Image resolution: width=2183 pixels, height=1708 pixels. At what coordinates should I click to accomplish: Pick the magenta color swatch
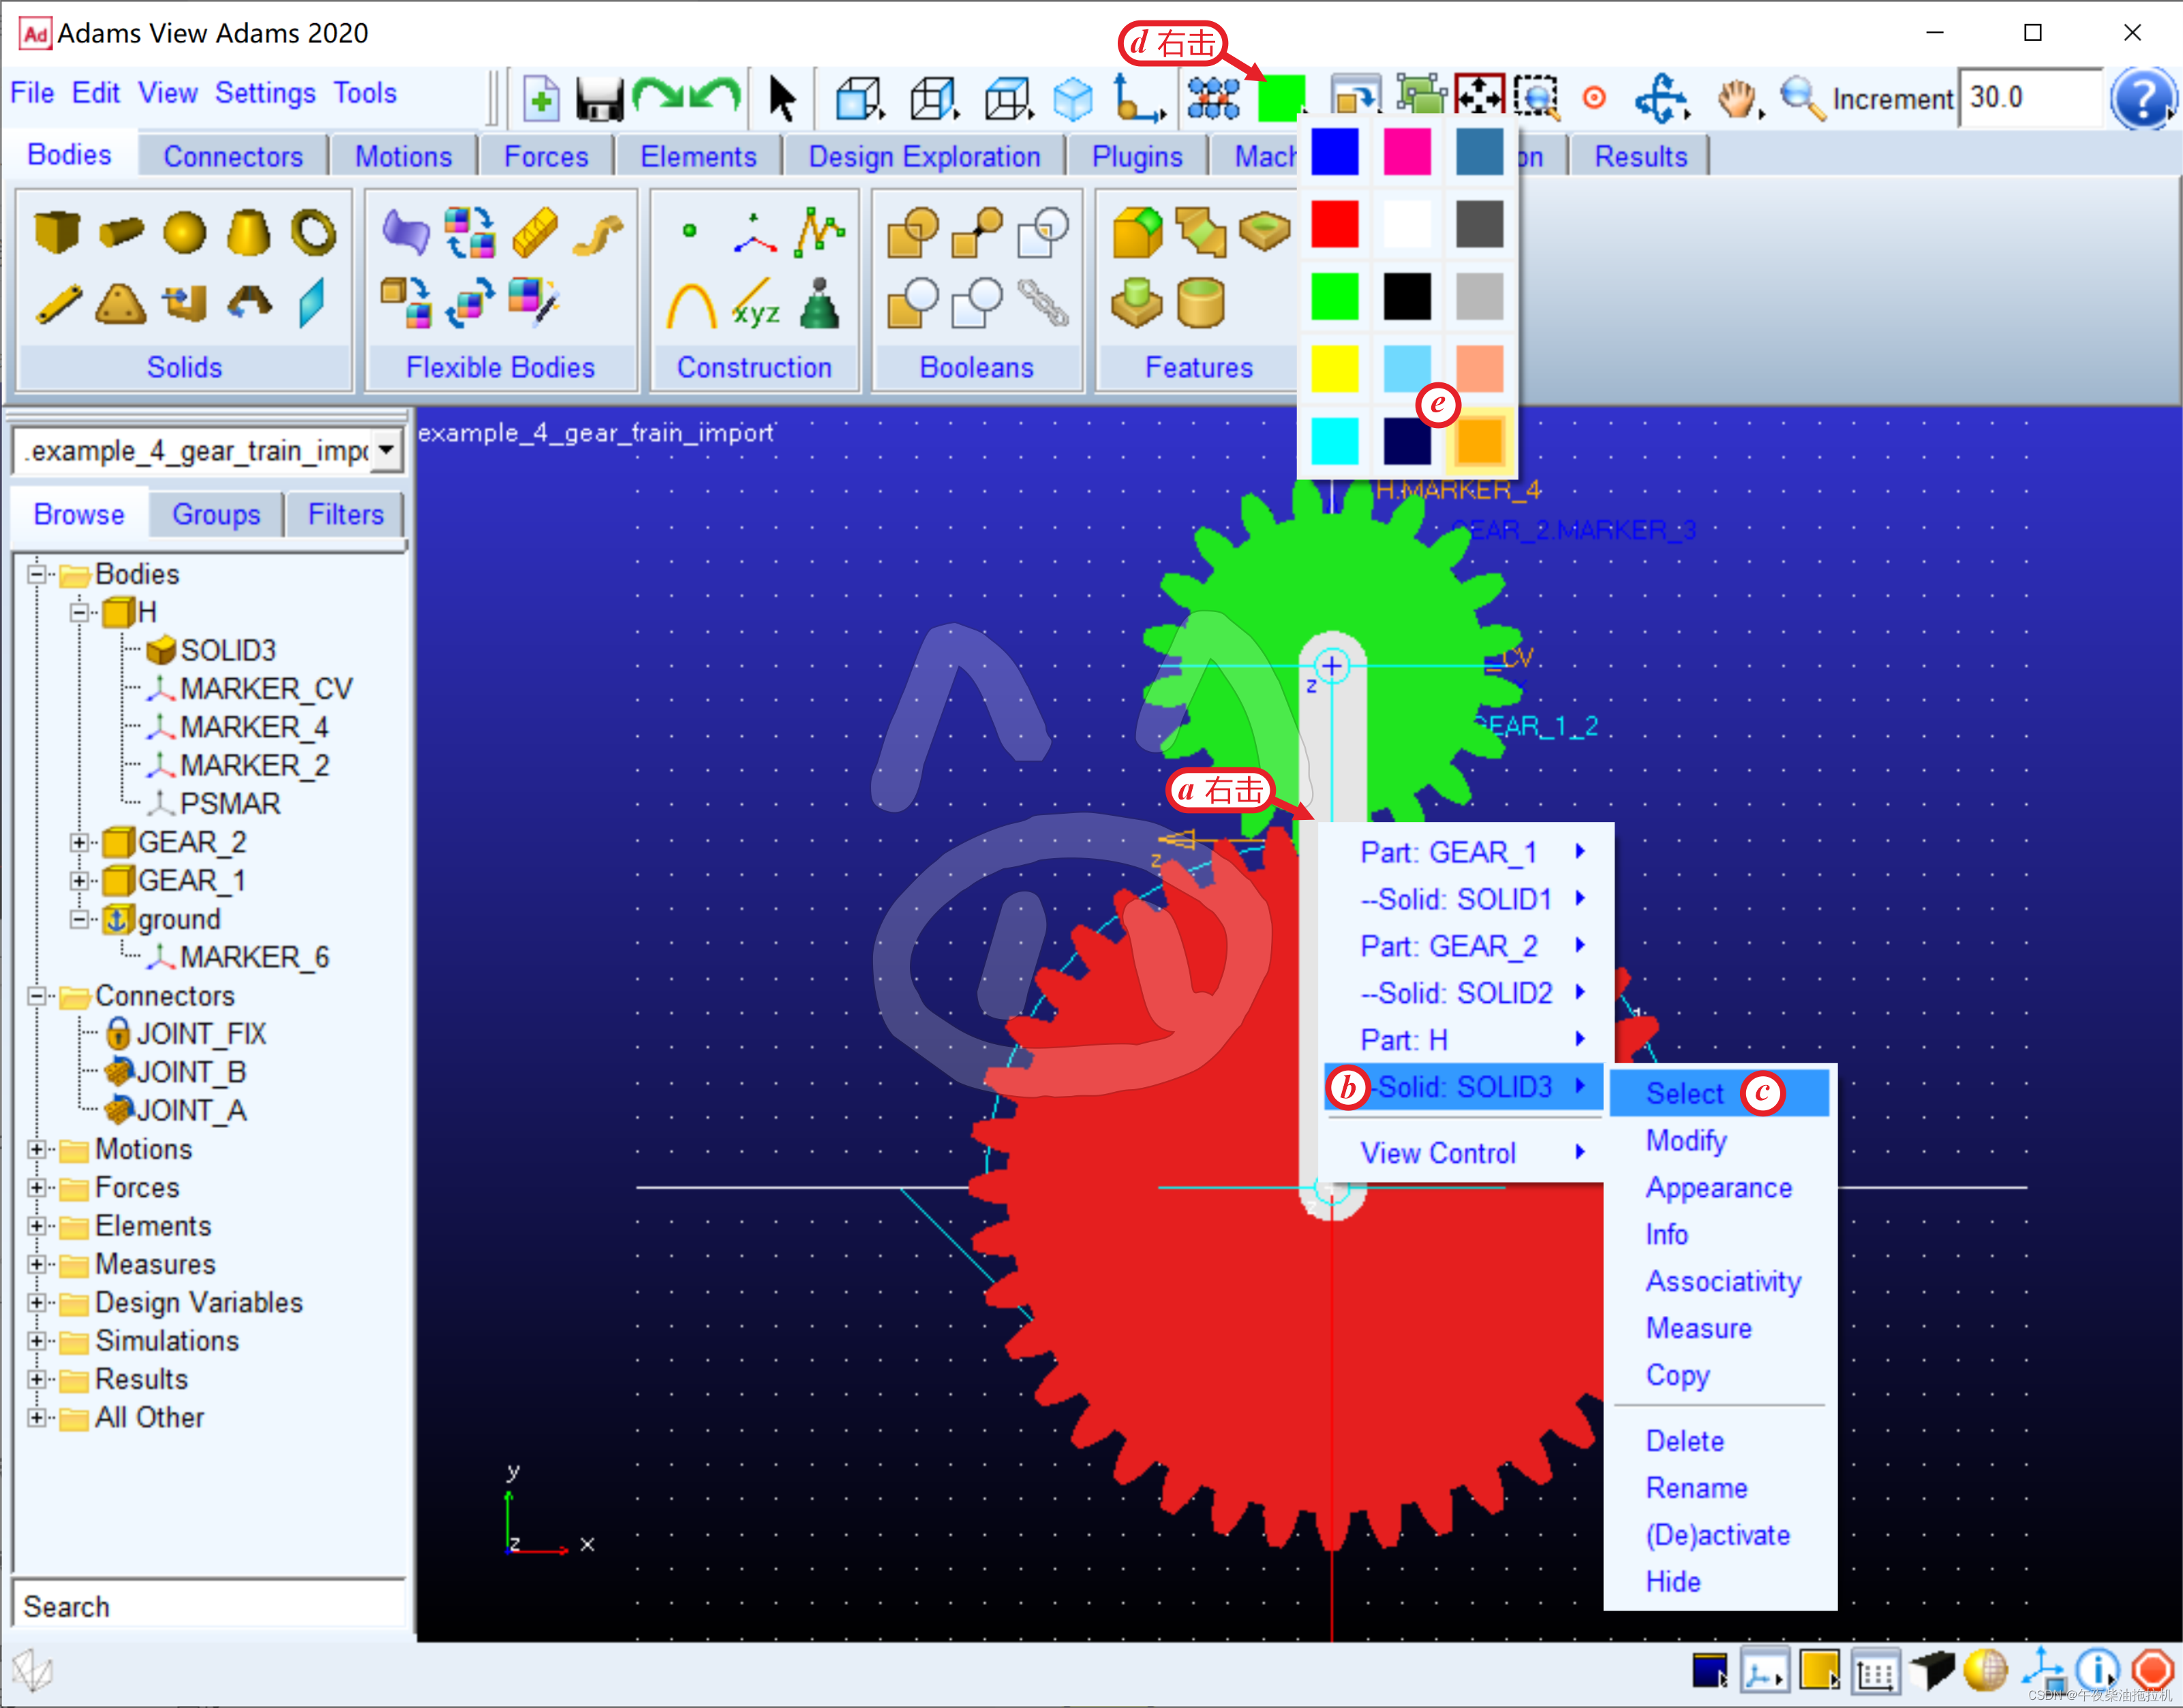point(1406,152)
